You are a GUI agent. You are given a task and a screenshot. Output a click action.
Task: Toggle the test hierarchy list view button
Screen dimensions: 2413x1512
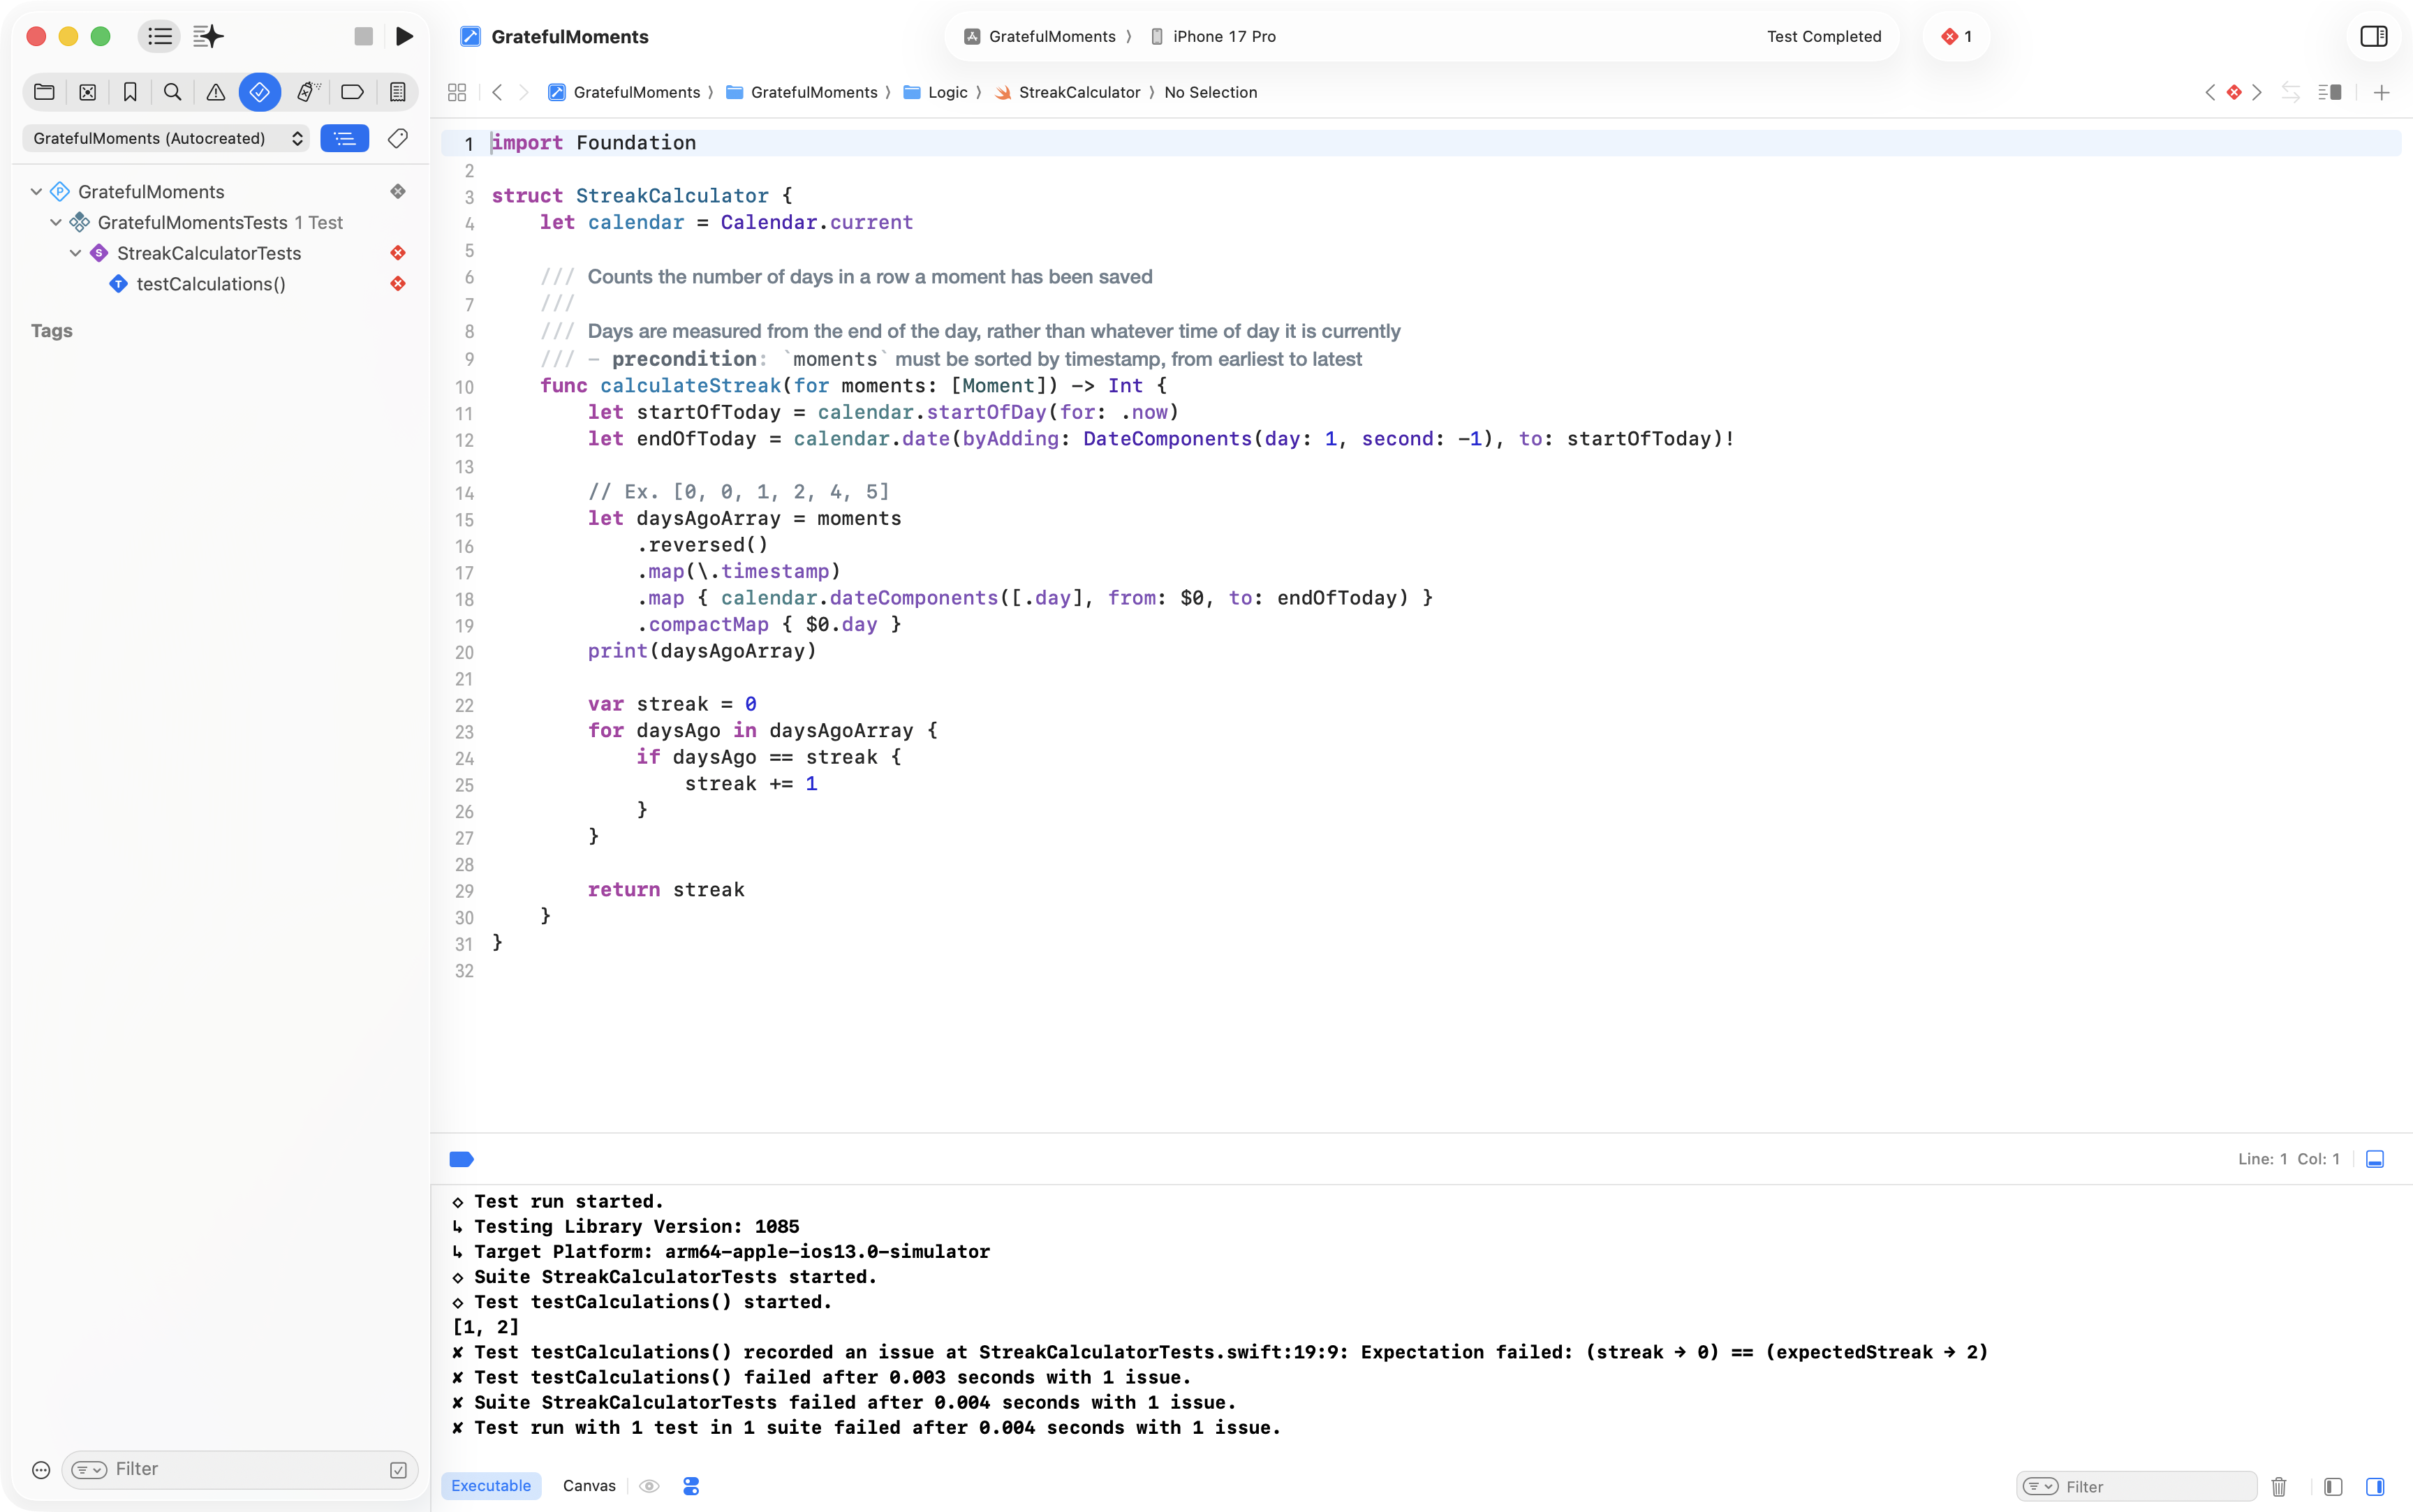pyautogui.click(x=345, y=138)
